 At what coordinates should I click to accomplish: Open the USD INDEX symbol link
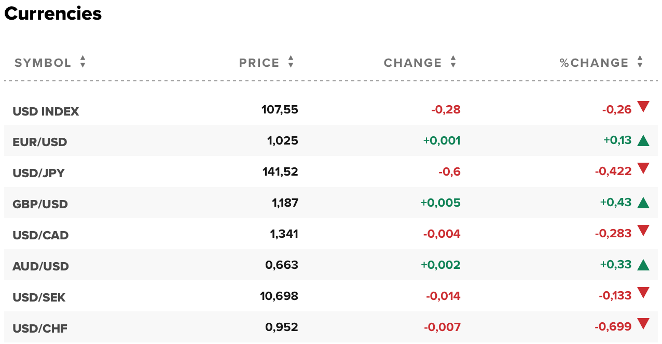(46, 111)
